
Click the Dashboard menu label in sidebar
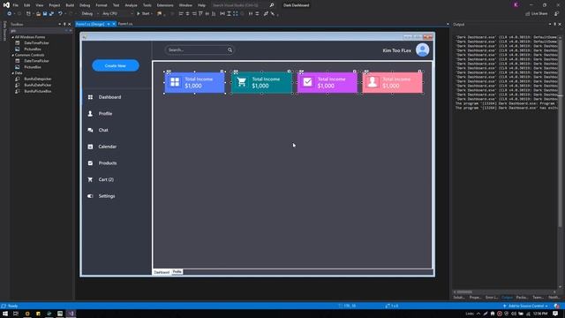(x=109, y=97)
